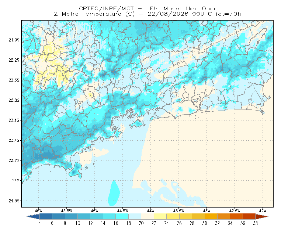Click the 21.9S latitude axis label
The height and width of the screenshot is (227, 295).
[14, 40]
